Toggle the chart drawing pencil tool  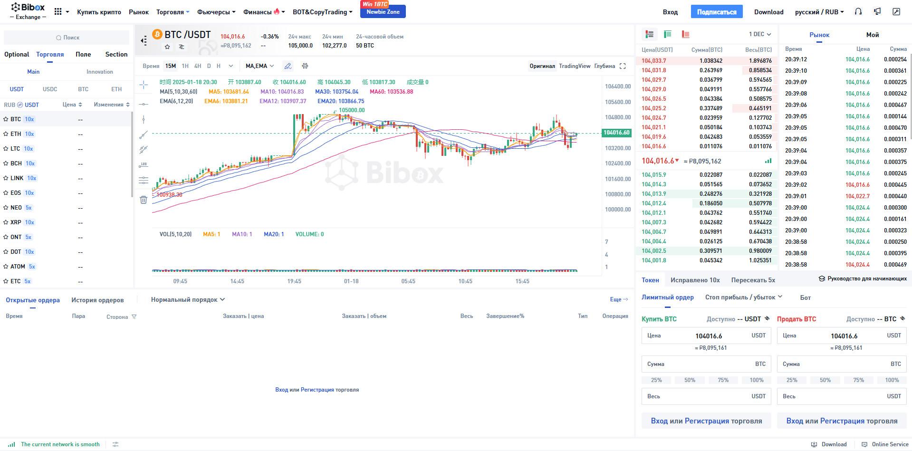pyautogui.click(x=288, y=66)
